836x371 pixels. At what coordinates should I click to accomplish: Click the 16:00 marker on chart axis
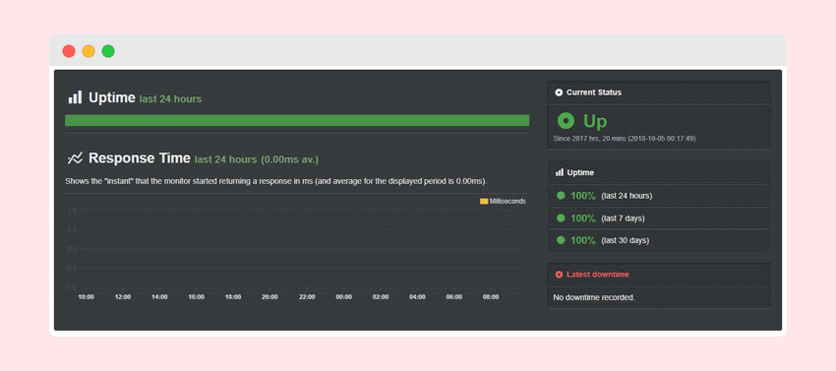click(196, 297)
